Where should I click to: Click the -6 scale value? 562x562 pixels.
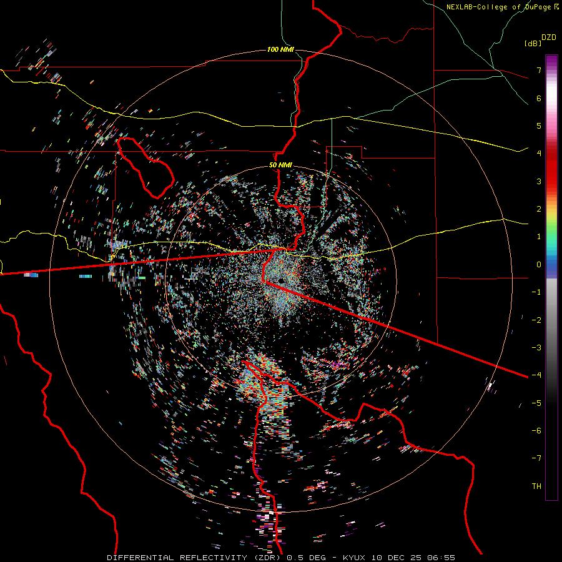(536, 431)
